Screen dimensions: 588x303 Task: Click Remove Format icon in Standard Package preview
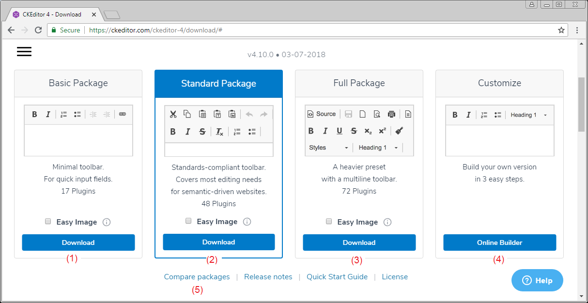219,132
